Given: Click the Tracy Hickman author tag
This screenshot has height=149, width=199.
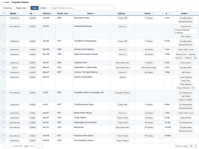Looking at the screenshot, I should click(x=184, y=88).
